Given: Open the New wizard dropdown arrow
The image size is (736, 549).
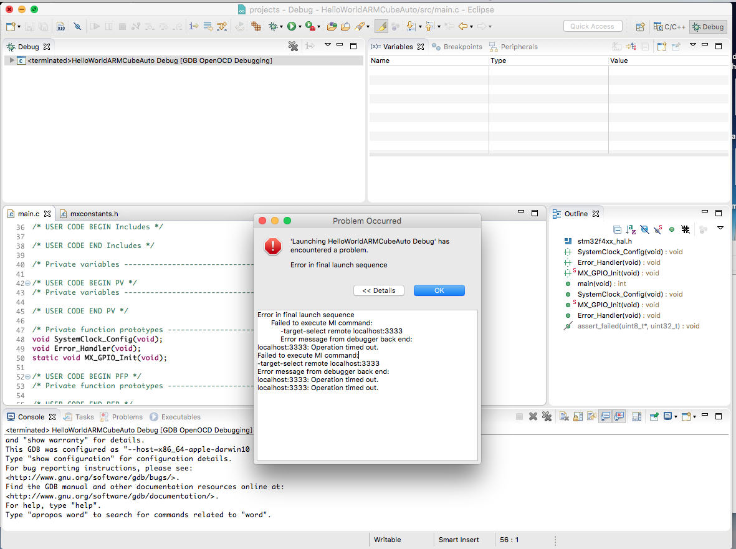Looking at the screenshot, I should tap(19, 27).
